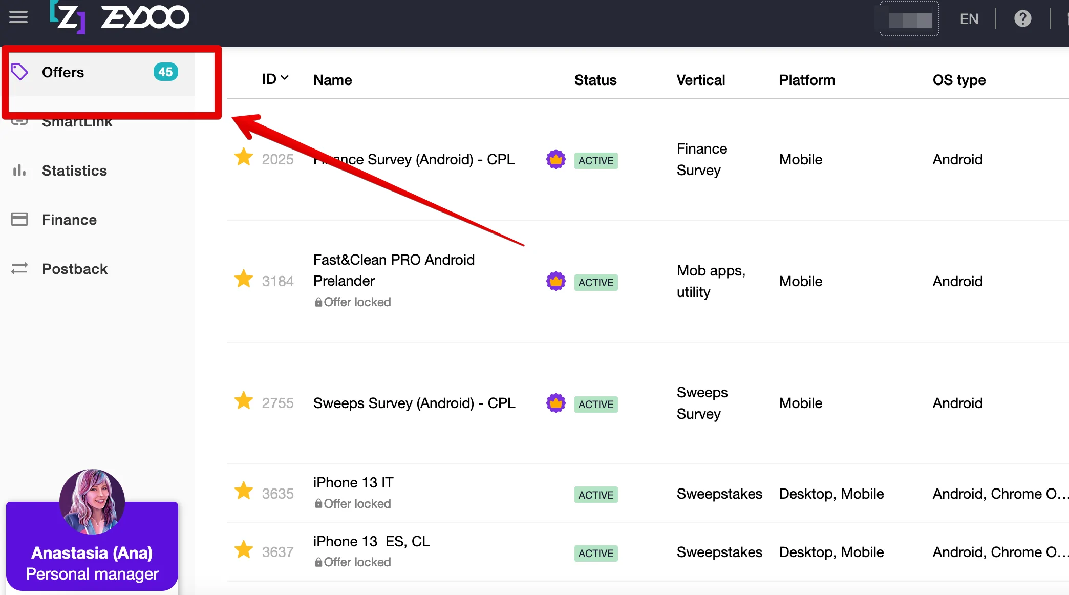The height and width of the screenshot is (595, 1069).
Task: Click the Statistics bar chart icon
Action: [19, 171]
